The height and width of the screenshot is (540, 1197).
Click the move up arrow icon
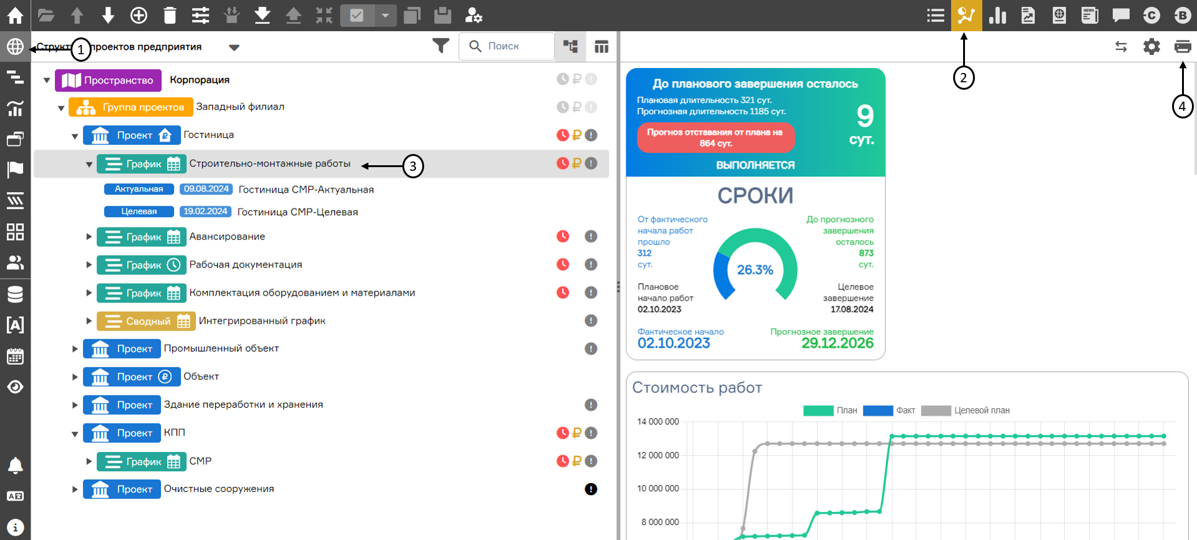coord(77,15)
